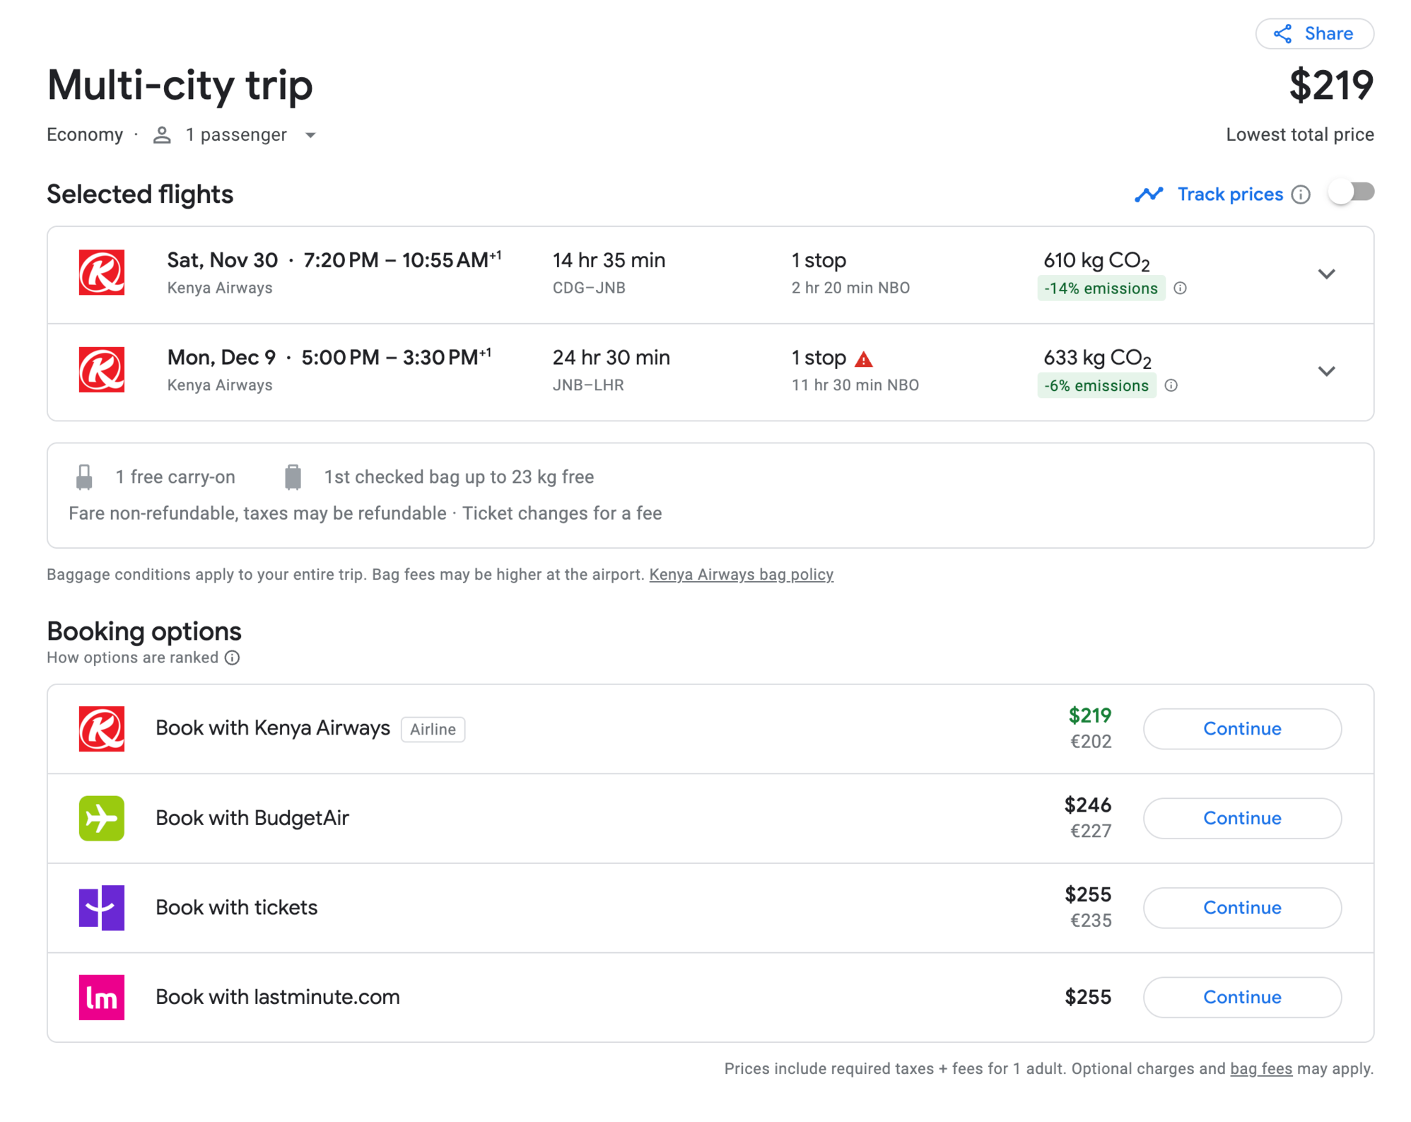Click the Track prices info icon

(1301, 194)
